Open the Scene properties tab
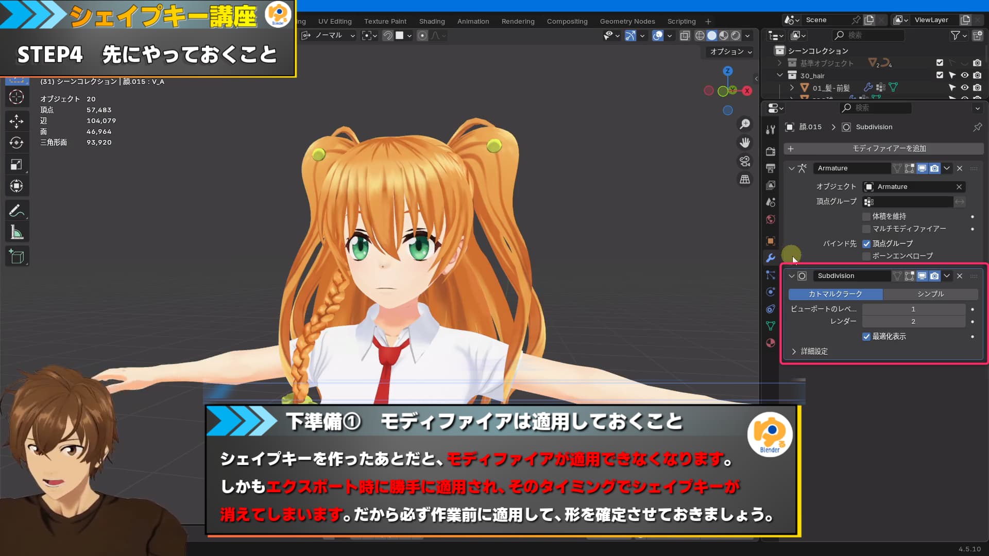This screenshot has height=556, width=989. tap(771, 202)
